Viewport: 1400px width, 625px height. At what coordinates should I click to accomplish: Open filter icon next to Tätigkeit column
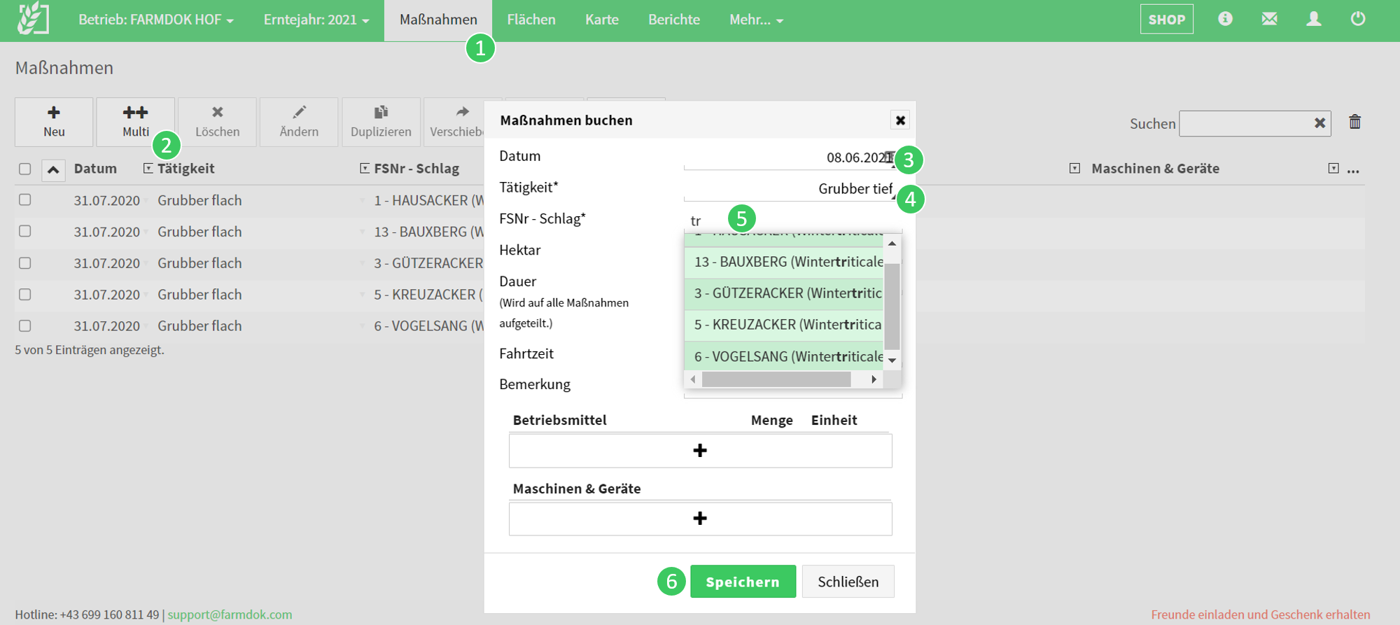point(148,169)
